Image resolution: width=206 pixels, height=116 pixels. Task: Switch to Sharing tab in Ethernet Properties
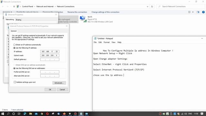pos(18,20)
